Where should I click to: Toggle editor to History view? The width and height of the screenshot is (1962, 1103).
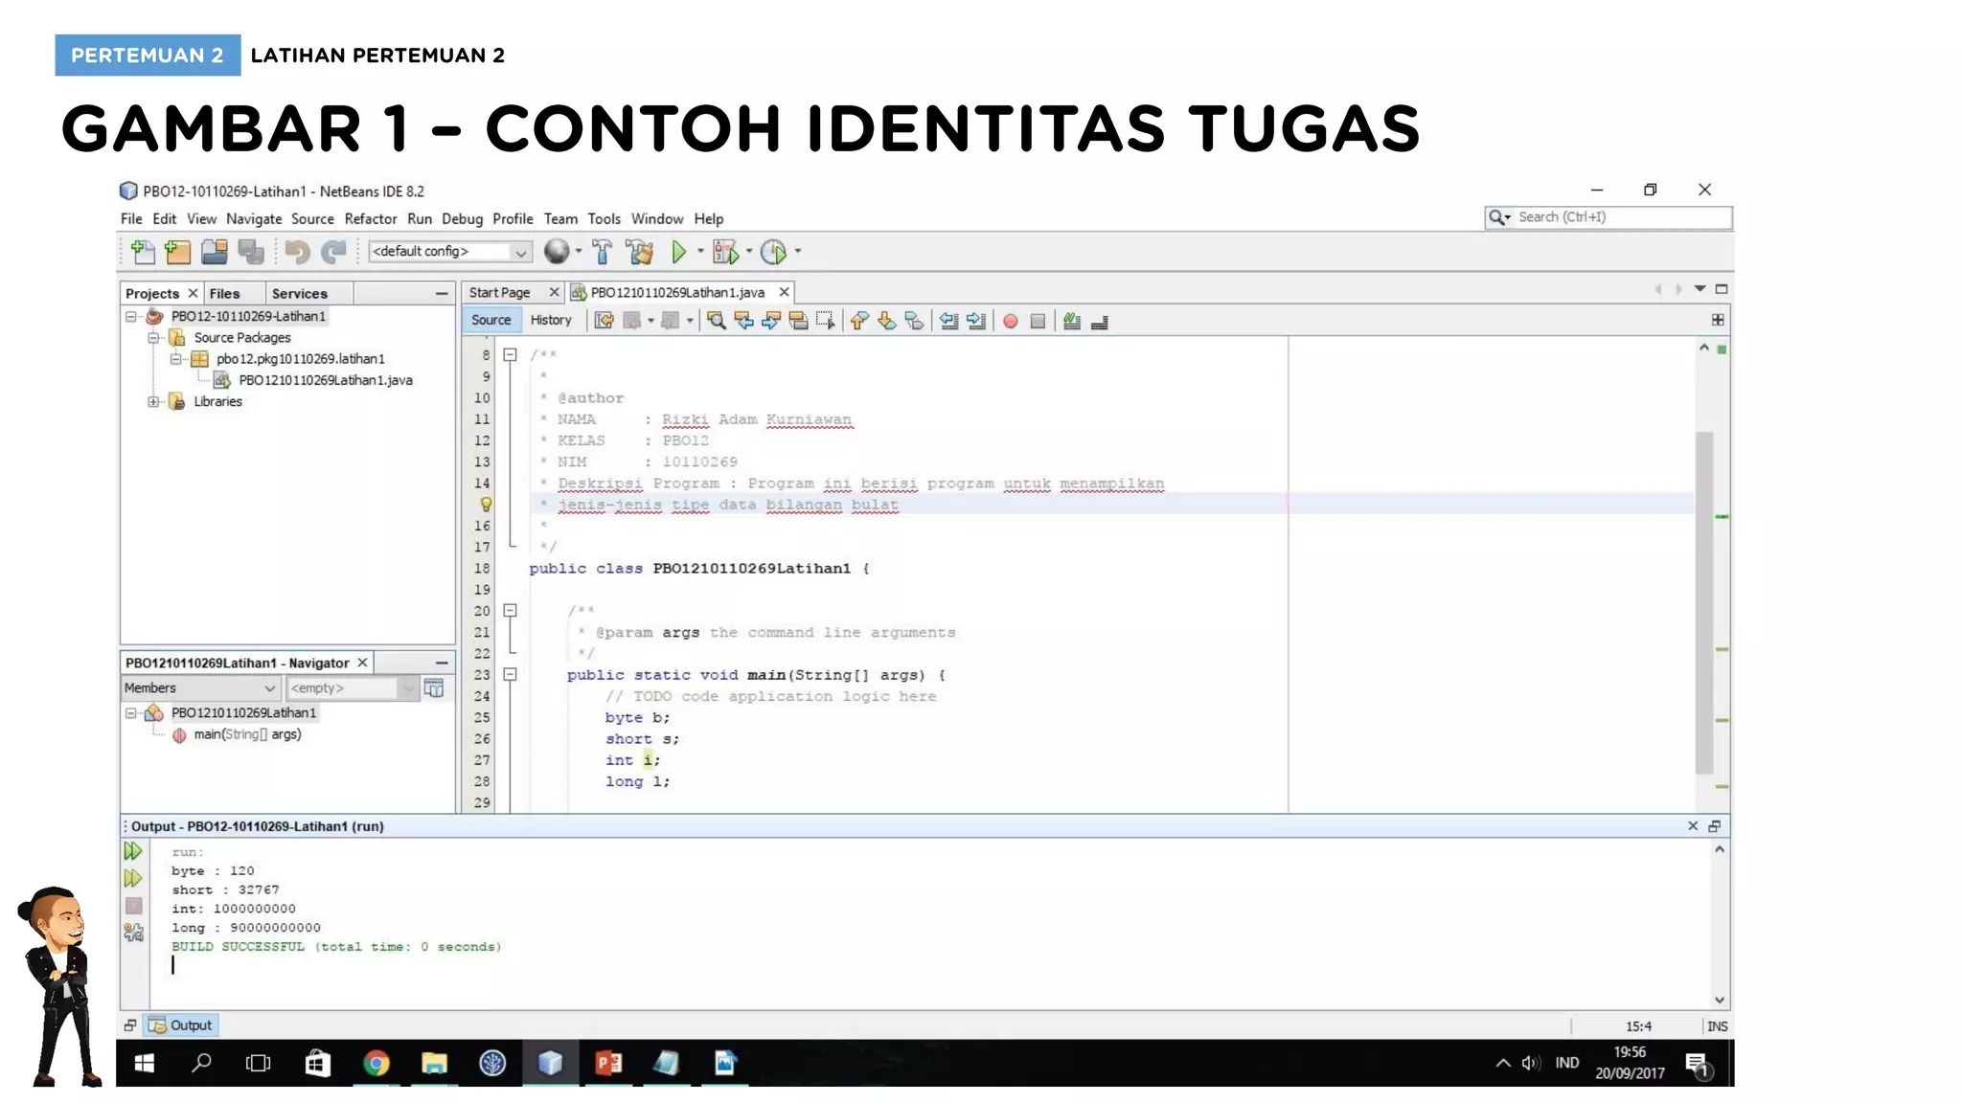tap(550, 320)
